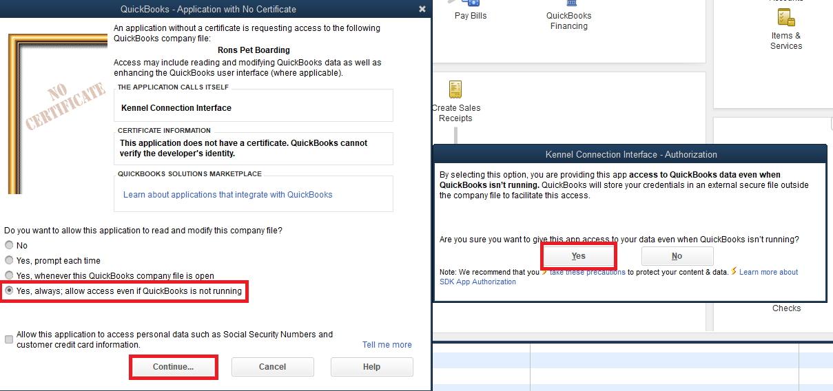Click the Checks label in home window
Screen dimensions: 833x391
[786, 308]
